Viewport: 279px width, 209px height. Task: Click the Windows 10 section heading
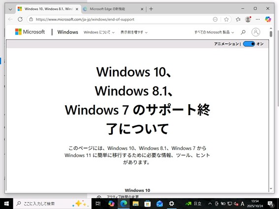pos(137,190)
